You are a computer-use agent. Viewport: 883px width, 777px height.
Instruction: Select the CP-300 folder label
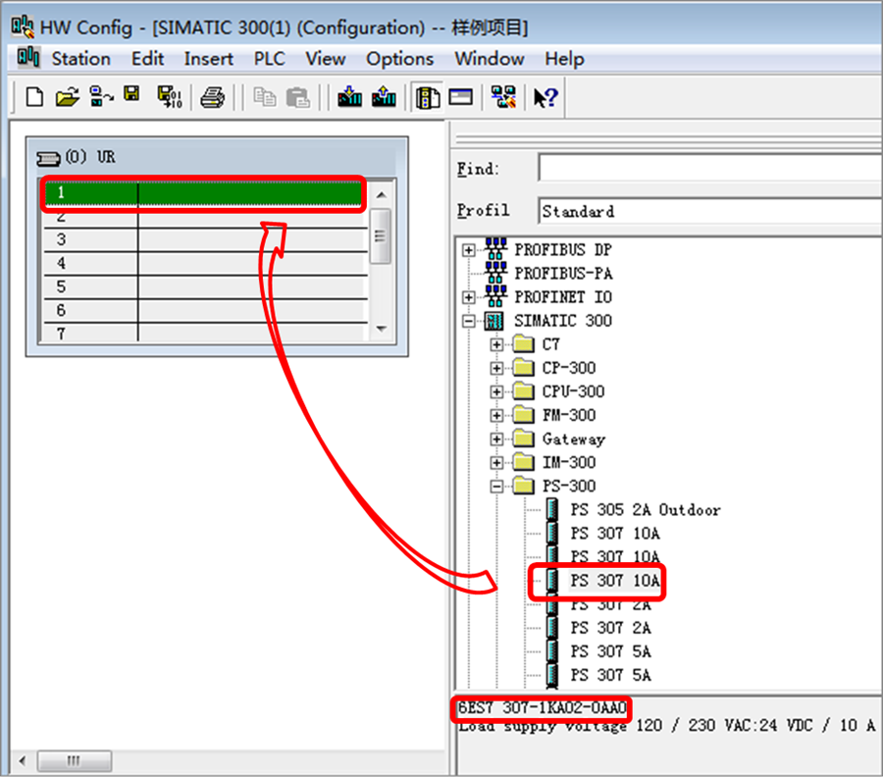569,368
